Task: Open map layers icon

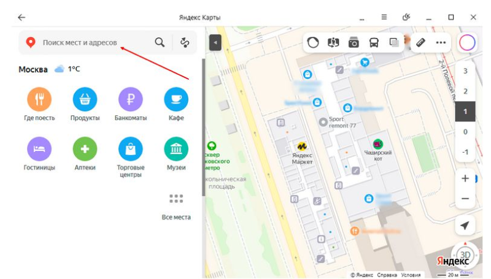Action: 394,42
